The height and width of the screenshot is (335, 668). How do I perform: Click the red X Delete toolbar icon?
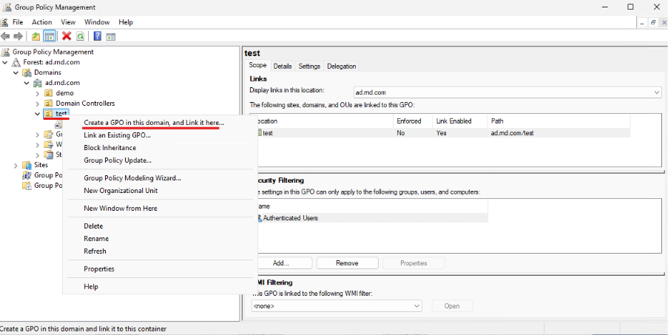coord(67,36)
